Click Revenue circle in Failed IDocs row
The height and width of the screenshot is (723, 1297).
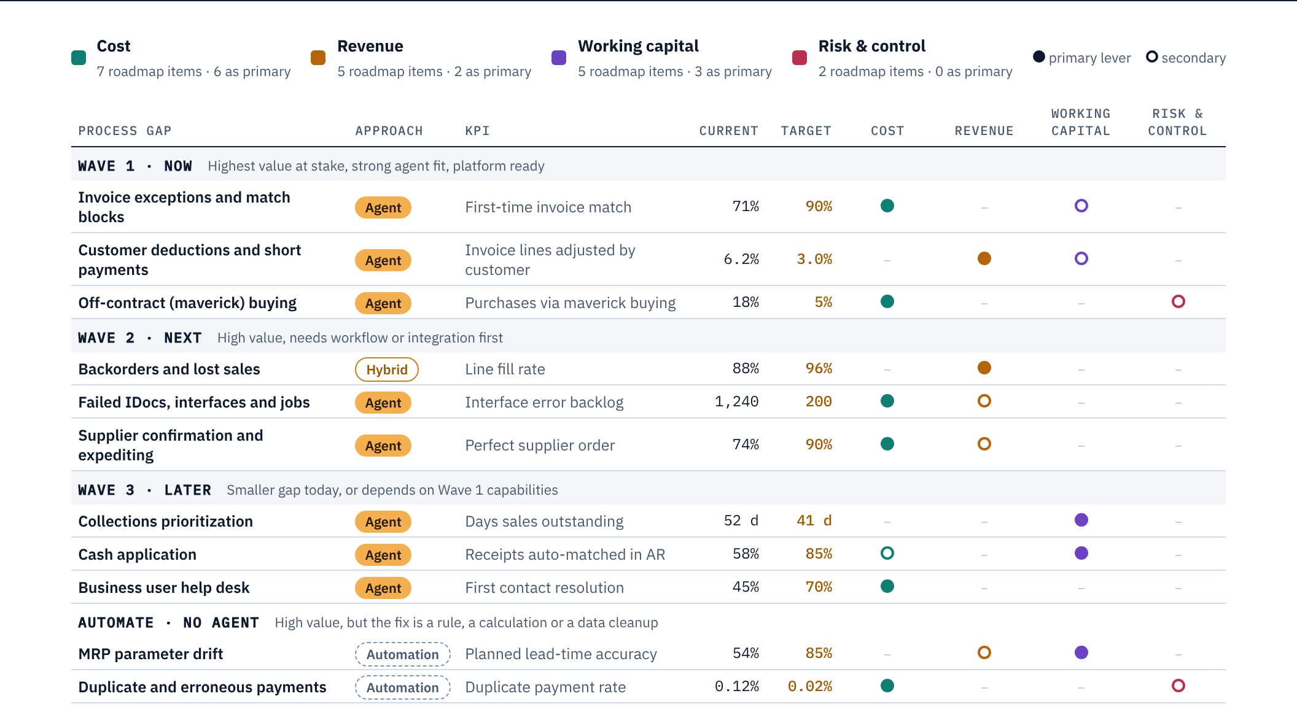(984, 401)
